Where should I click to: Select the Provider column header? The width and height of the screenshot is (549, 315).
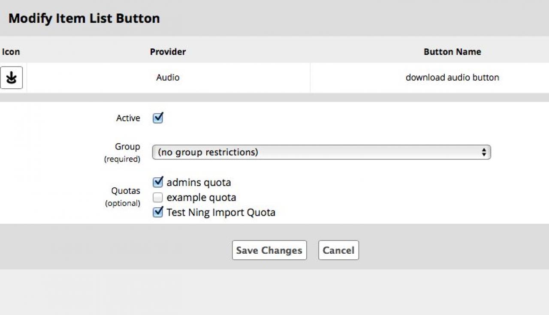coord(168,52)
